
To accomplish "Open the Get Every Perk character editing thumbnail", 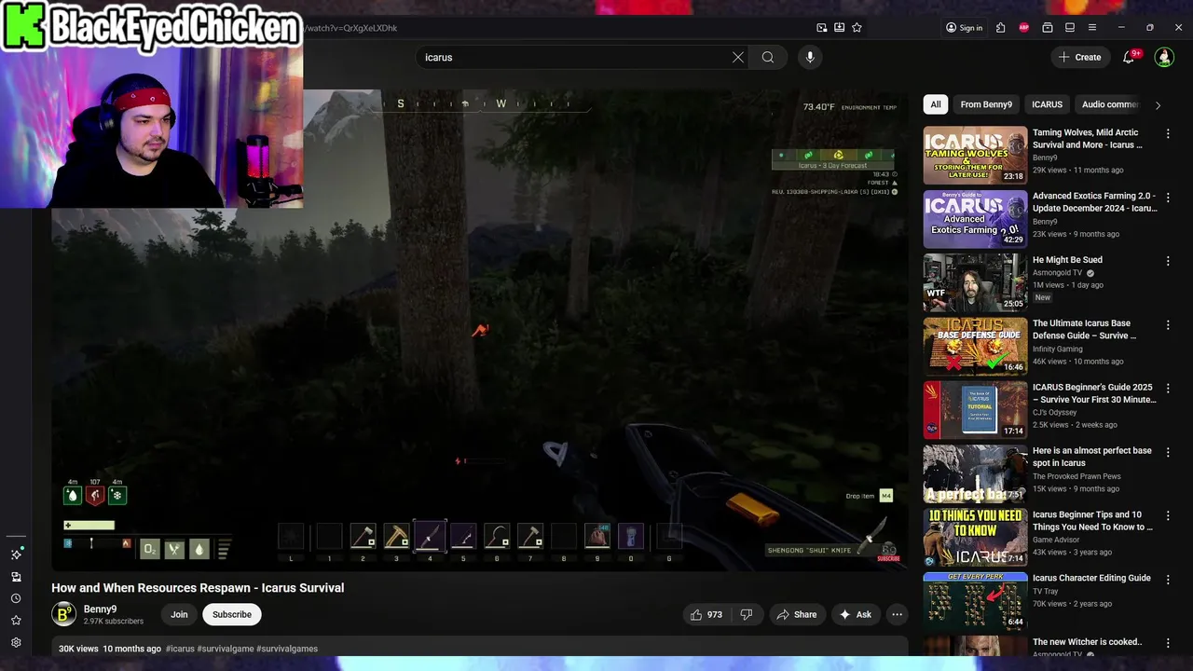I will point(975,600).
